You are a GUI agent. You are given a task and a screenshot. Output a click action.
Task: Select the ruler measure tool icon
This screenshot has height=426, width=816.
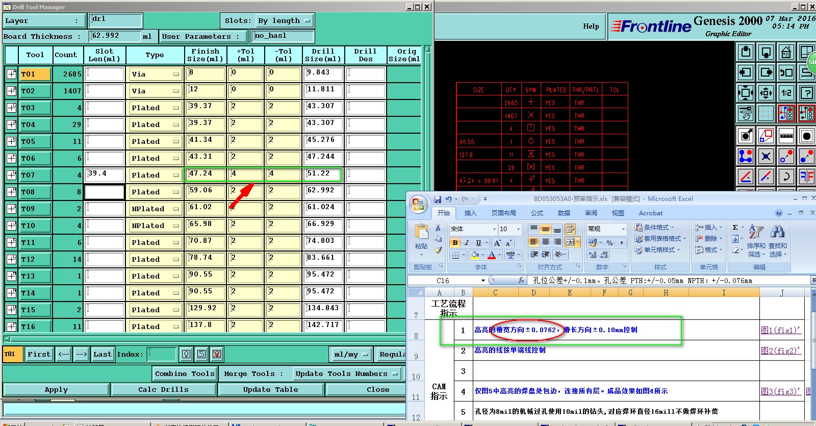(x=786, y=136)
